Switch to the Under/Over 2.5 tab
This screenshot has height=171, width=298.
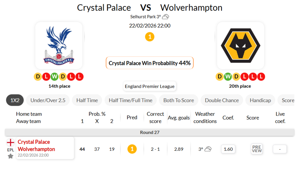click(48, 100)
